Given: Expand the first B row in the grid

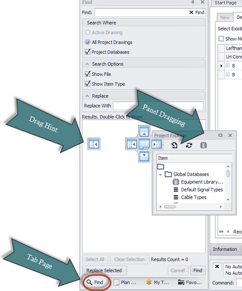Looking at the screenshot, I should 228,66.
